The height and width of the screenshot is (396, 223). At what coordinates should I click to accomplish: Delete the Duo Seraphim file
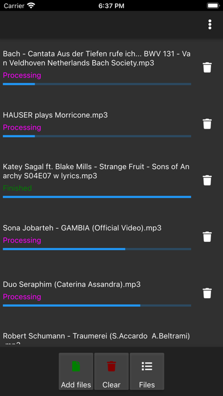(x=207, y=293)
